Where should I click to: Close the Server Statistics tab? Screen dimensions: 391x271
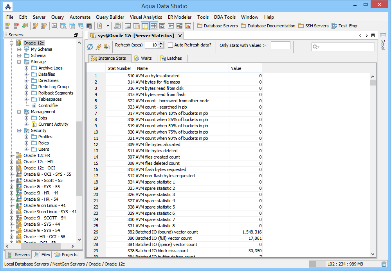179,36
